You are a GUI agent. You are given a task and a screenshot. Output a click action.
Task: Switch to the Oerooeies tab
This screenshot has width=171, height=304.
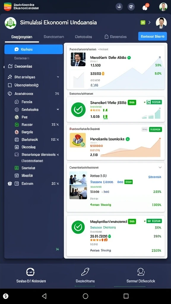tap(83, 37)
